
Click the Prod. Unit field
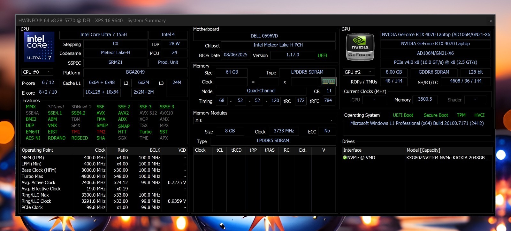tap(168, 62)
